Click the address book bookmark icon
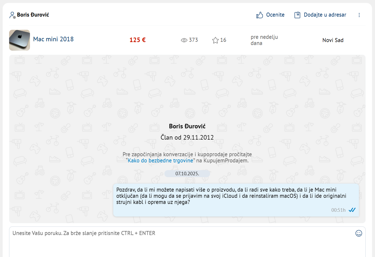The height and width of the screenshot is (257, 375). pos(297,15)
